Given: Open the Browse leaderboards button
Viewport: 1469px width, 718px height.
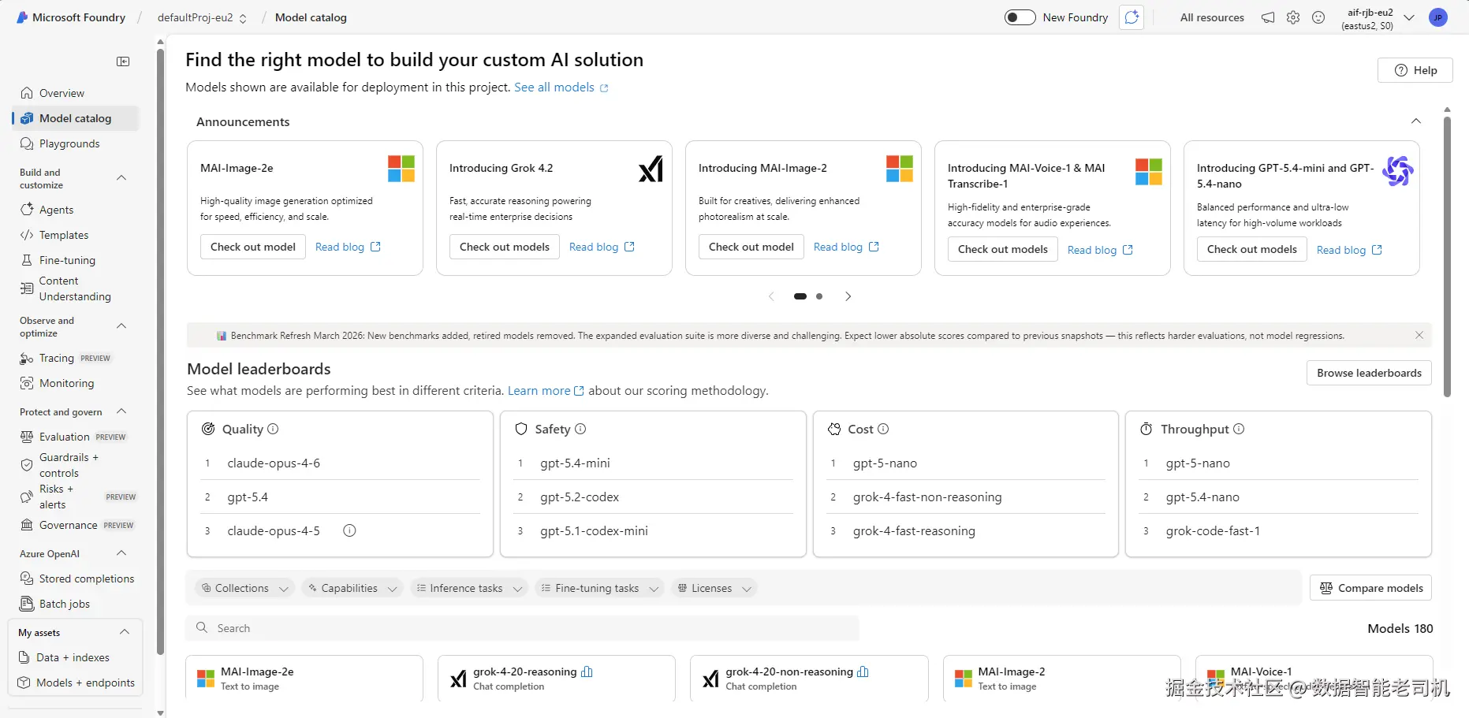Looking at the screenshot, I should [x=1369, y=373].
